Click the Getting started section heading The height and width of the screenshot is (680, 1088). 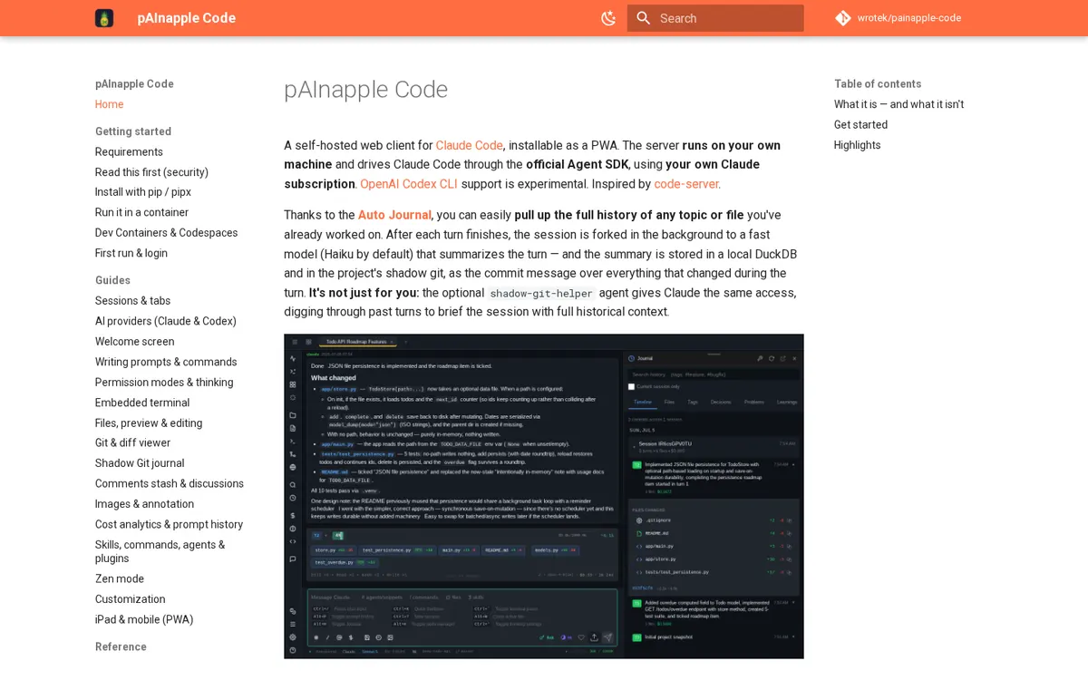pos(133,131)
